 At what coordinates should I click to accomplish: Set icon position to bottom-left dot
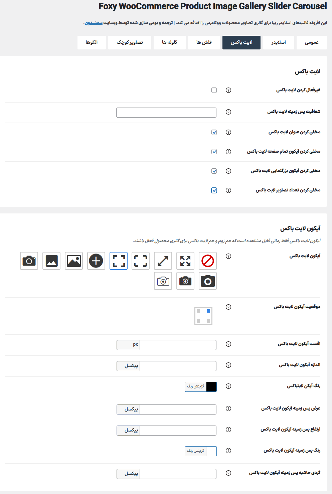point(198,321)
